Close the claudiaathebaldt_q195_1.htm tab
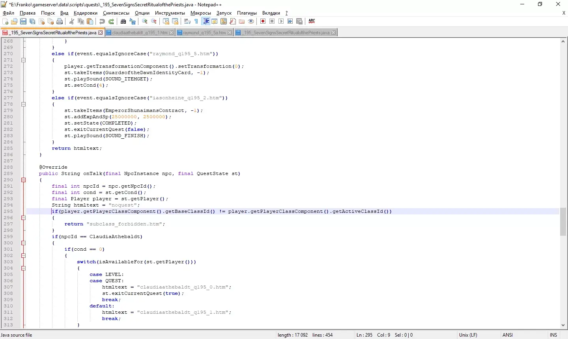 171,33
